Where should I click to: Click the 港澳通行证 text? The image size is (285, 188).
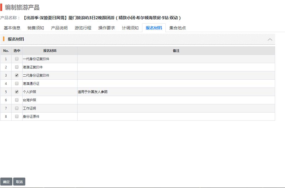tap(31, 84)
